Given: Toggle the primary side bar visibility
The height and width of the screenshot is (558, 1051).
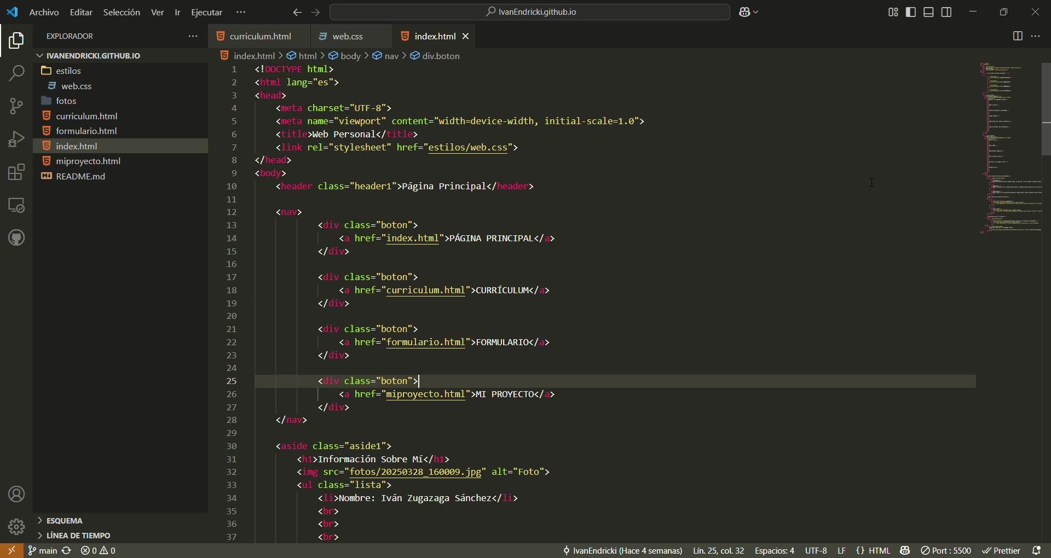Looking at the screenshot, I should point(911,12).
